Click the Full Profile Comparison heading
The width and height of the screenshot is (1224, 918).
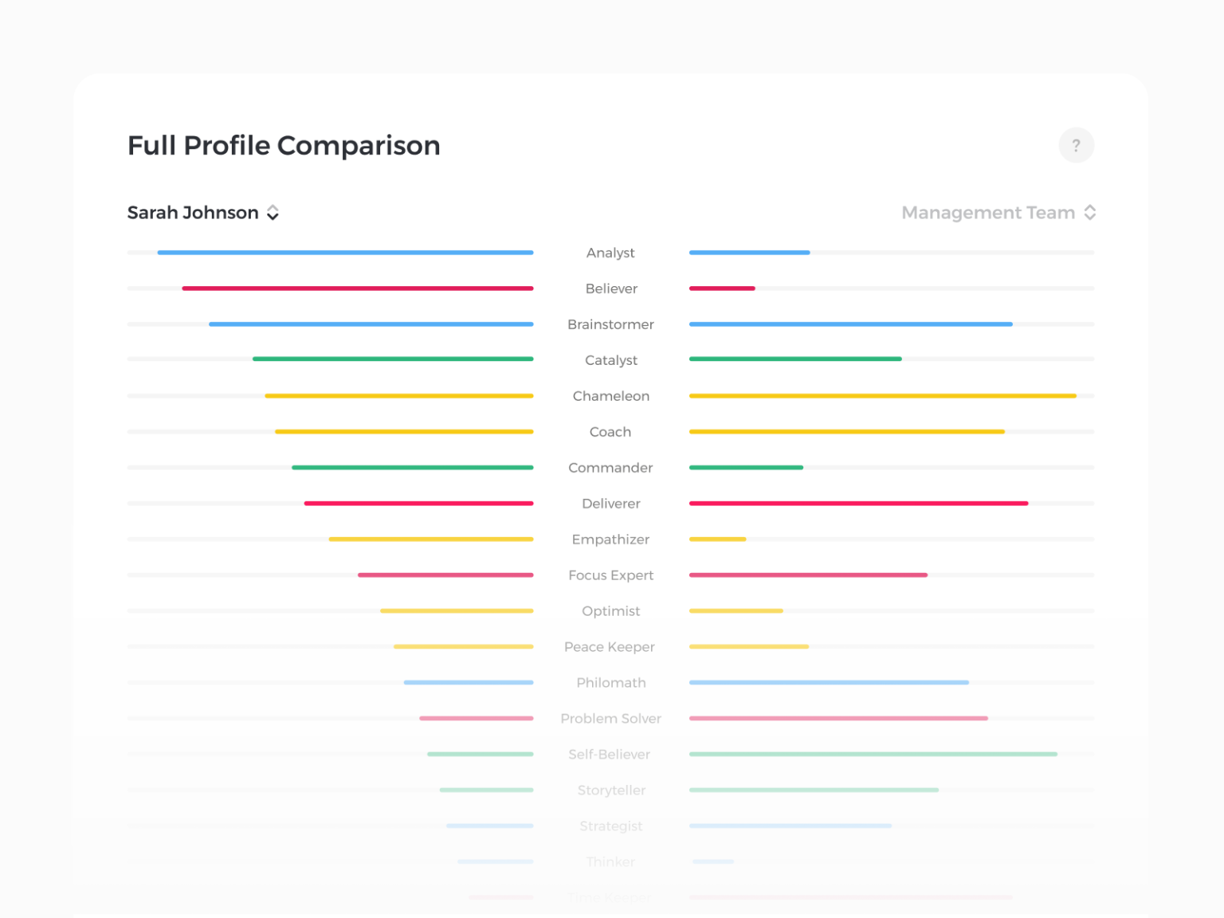pyautogui.click(x=284, y=146)
